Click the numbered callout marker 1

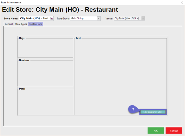coord(133,109)
